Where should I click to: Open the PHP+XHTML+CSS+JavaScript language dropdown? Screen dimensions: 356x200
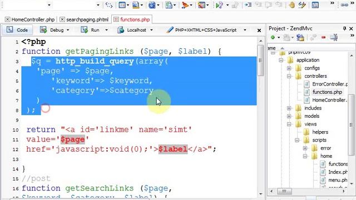coord(245,30)
